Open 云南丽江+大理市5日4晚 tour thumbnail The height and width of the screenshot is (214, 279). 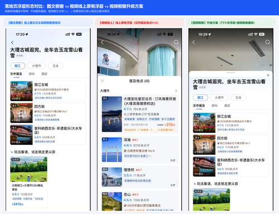pos(28,169)
